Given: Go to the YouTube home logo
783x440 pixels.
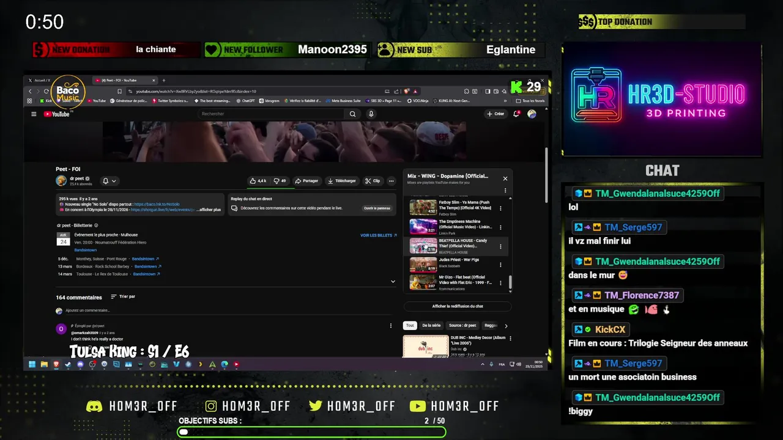Looking at the screenshot, I should coord(56,114).
